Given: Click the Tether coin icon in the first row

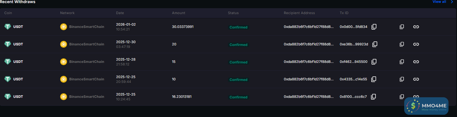Looking at the screenshot, I should [8, 27].
